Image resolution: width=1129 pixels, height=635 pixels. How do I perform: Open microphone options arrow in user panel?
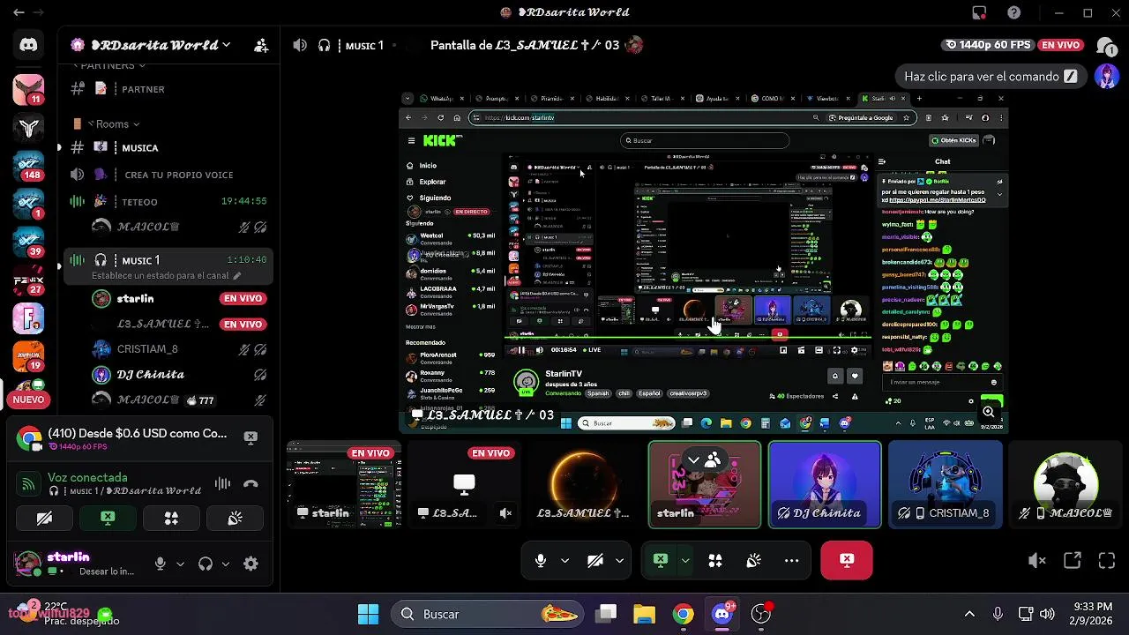click(x=180, y=564)
